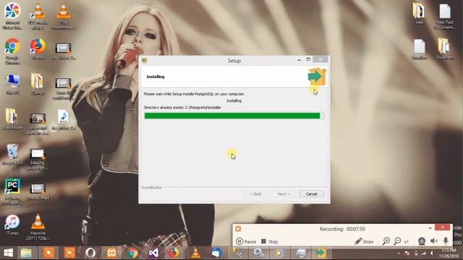Select Haywire (2011) 720p video file
The width and height of the screenshot is (463, 260).
[x=38, y=227]
